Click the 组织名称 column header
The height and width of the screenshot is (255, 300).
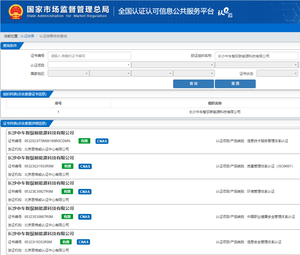[215, 103]
